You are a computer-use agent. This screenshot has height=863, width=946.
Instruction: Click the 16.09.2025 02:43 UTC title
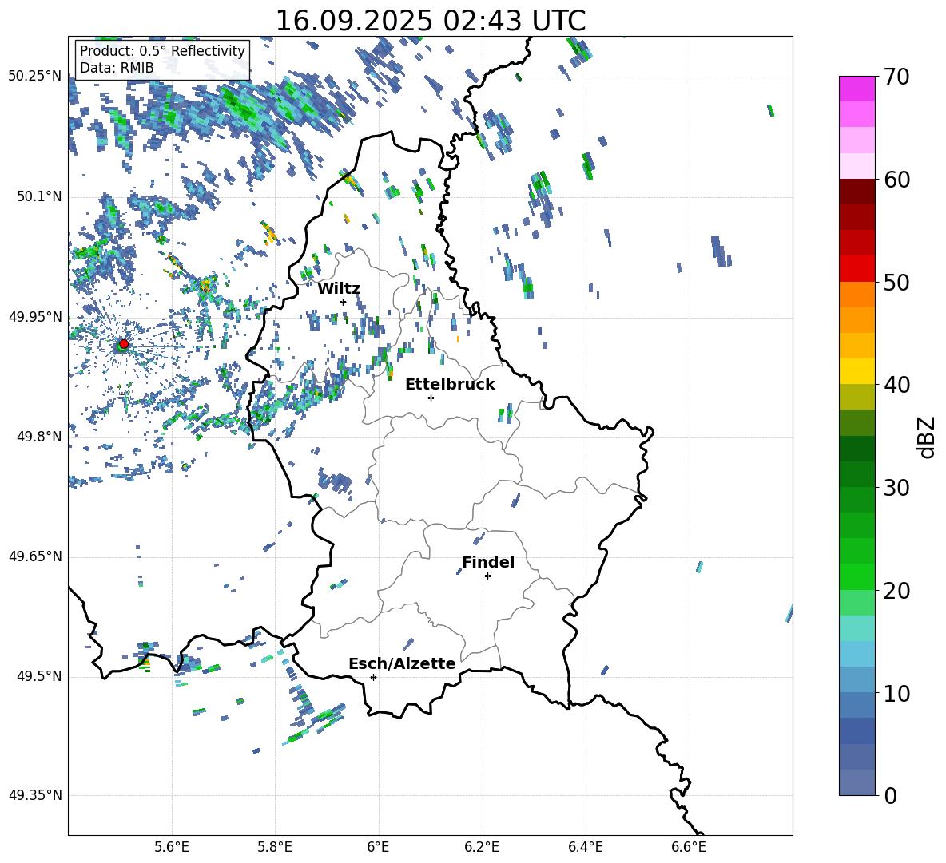[431, 21]
